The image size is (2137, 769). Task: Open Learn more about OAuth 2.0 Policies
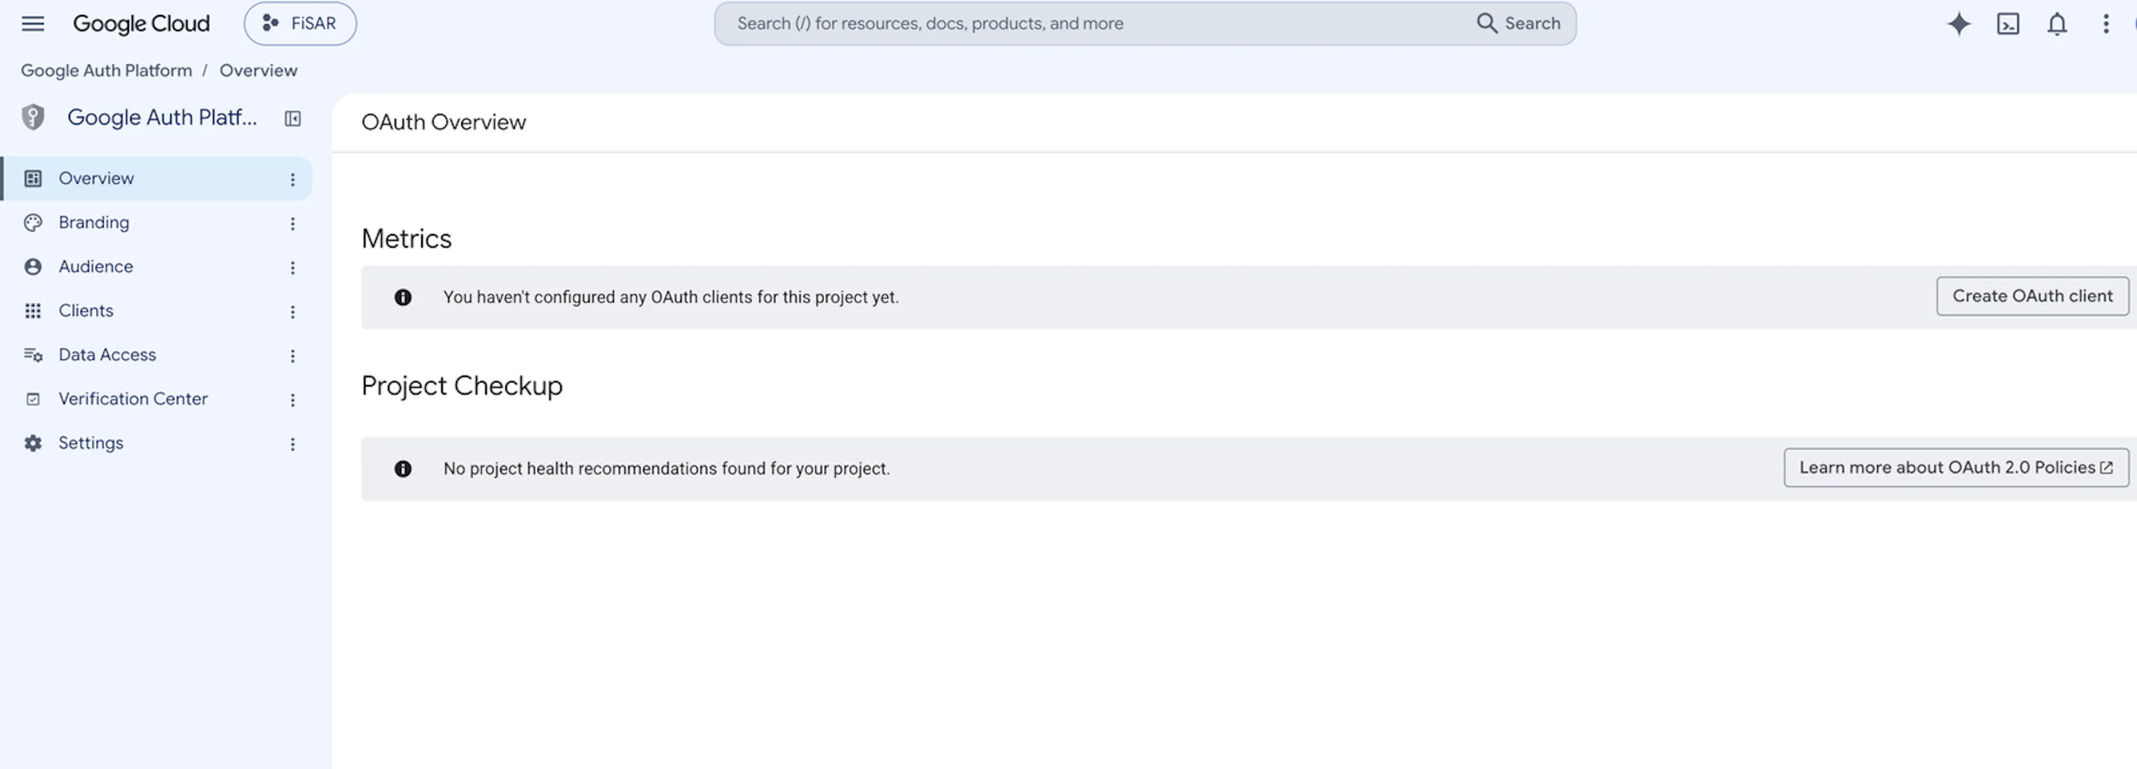(1956, 468)
